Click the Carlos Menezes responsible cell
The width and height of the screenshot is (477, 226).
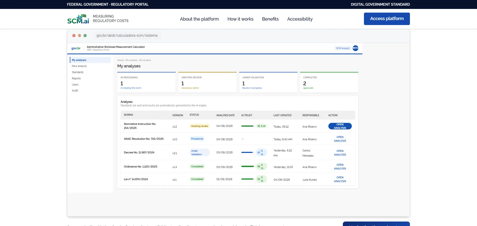(308, 153)
